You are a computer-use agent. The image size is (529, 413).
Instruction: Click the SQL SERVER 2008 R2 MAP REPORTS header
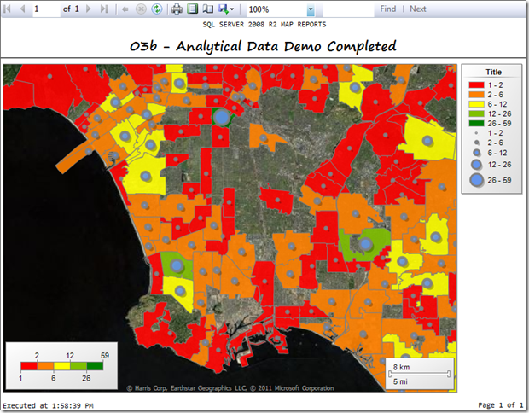(x=264, y=24)
